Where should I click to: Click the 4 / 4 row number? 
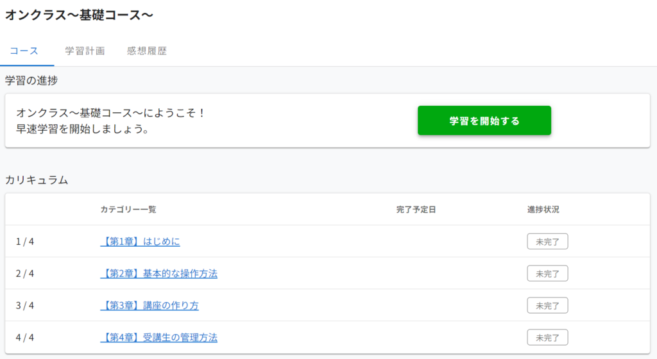(25, 338)
